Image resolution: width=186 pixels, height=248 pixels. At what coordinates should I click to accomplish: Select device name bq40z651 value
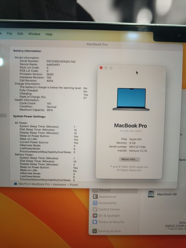(53, 64)
